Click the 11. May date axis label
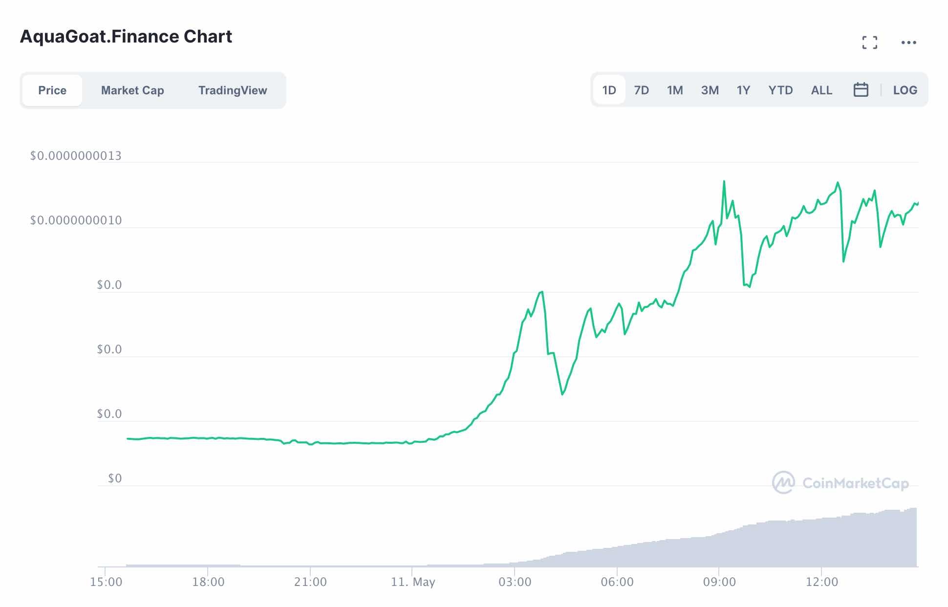The width and height of the screenshot is (948, 607). [413, 582]
